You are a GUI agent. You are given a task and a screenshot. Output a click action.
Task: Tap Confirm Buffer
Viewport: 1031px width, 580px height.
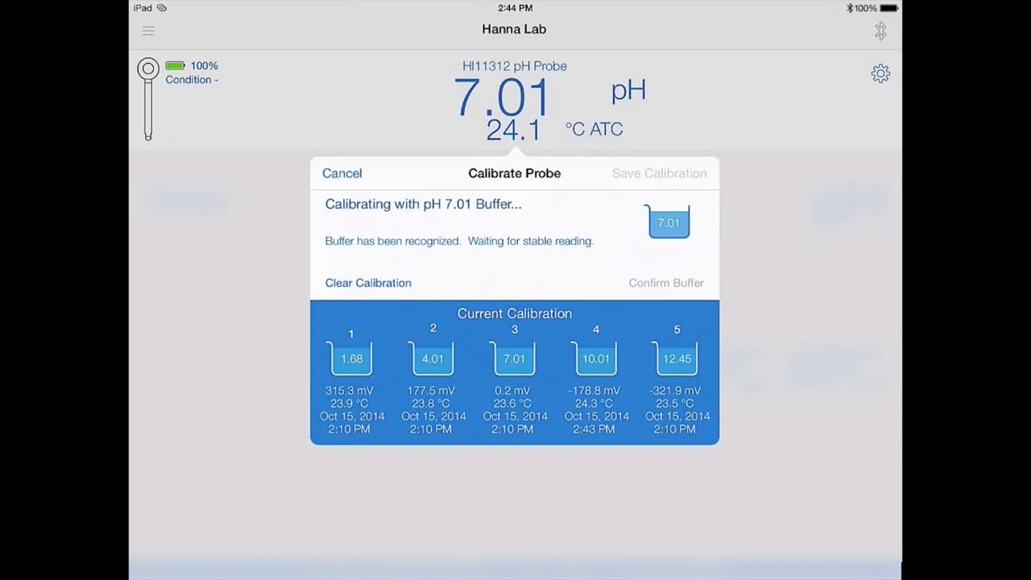point(666,283)
